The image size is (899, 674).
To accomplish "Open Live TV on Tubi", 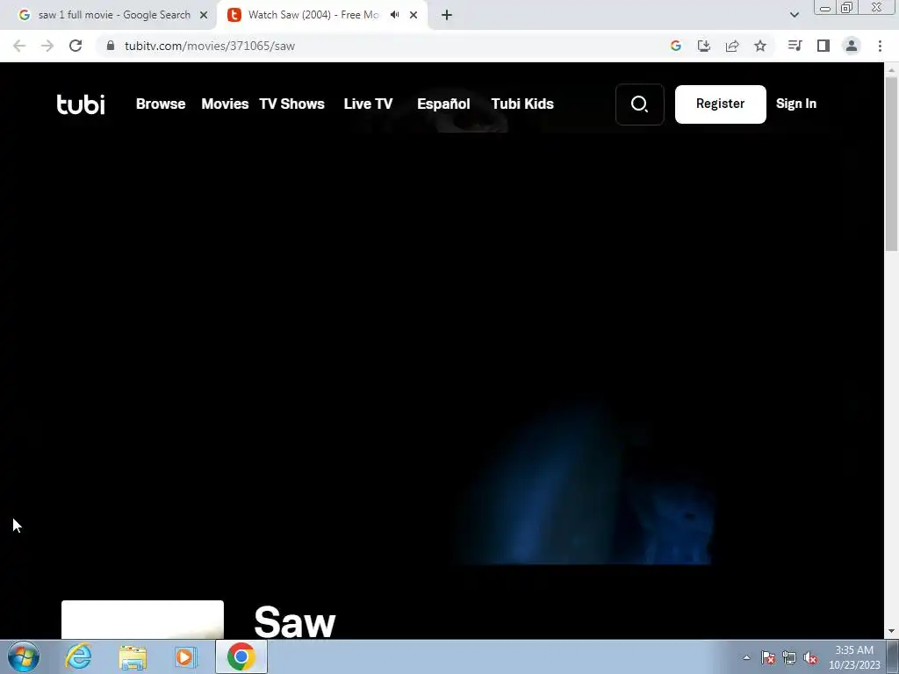I will [x=368, y=104].
